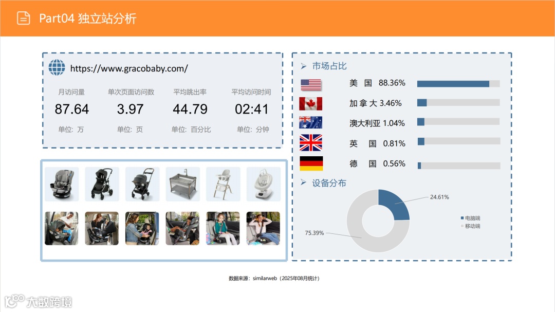Select the white high chair thumbnail

(223, 184)
